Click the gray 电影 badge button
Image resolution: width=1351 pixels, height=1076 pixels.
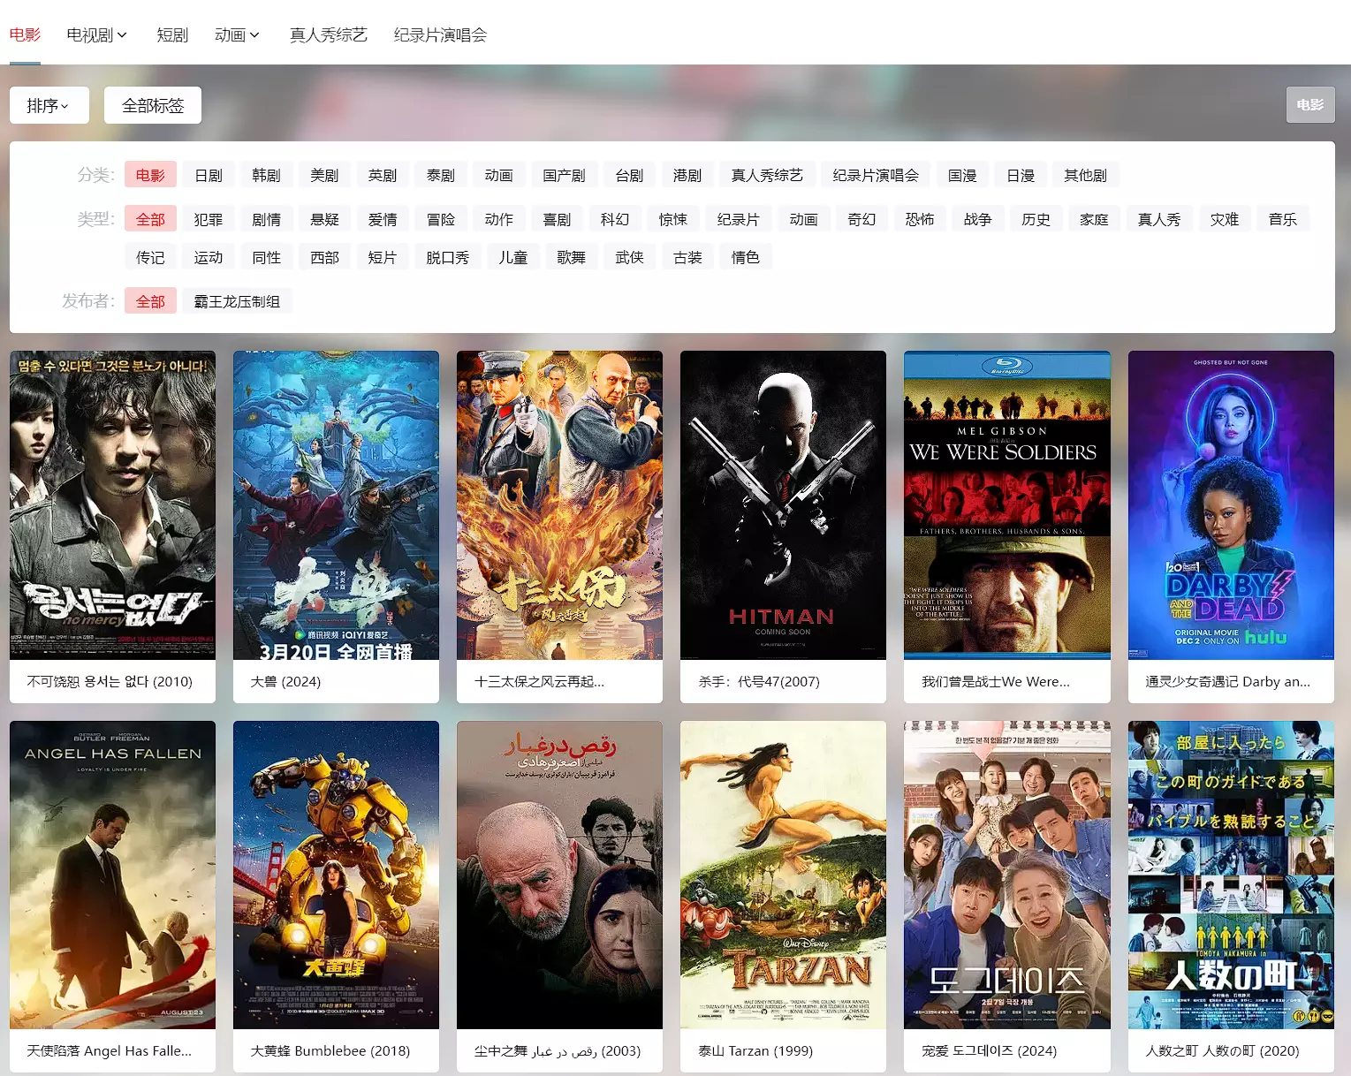pyautogui.click(x=1309, y=105)
